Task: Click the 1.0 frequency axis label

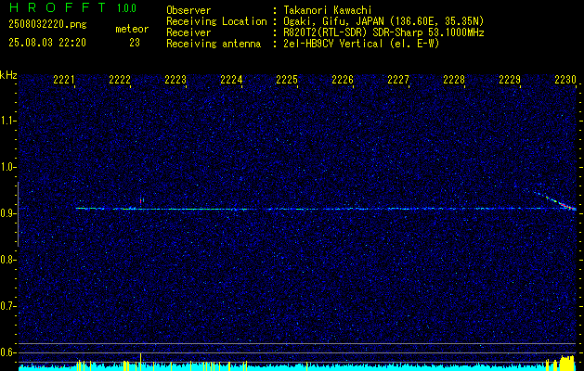Action: pyautogui.click(x=6, y=167)
